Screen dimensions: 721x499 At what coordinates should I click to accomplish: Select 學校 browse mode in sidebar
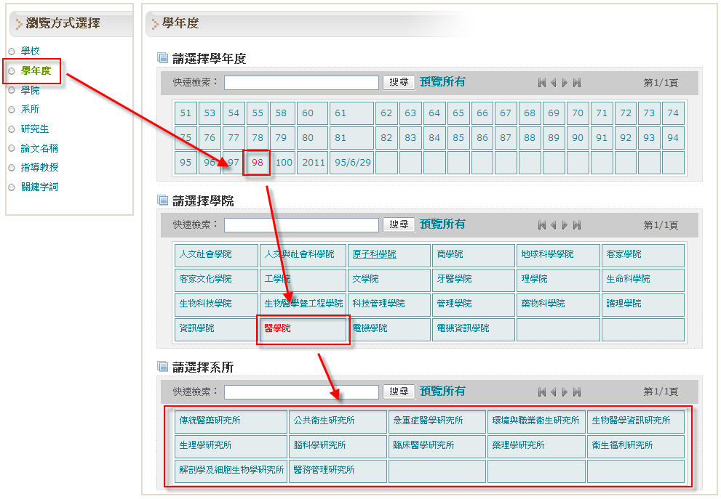[x=31, y=51]
